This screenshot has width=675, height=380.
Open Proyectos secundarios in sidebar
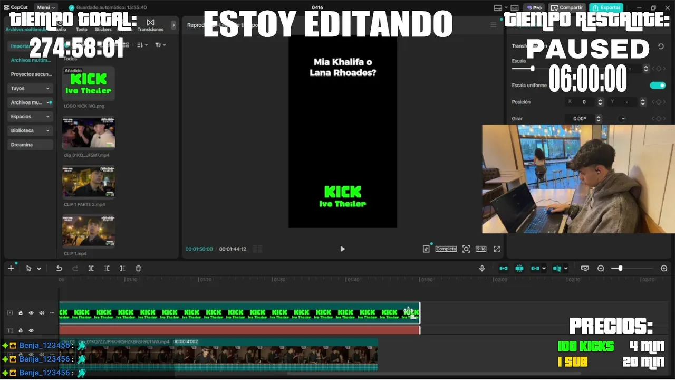click(31, 74)
